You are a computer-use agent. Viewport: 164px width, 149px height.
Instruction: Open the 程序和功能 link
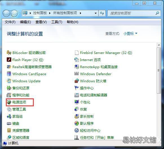pos(21,95)
